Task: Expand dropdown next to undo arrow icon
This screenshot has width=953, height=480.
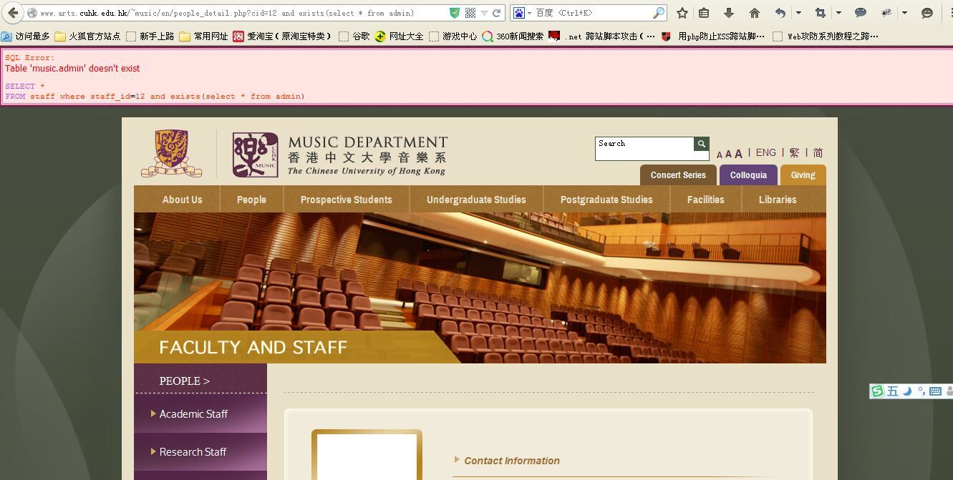Action: coord(798,13)
